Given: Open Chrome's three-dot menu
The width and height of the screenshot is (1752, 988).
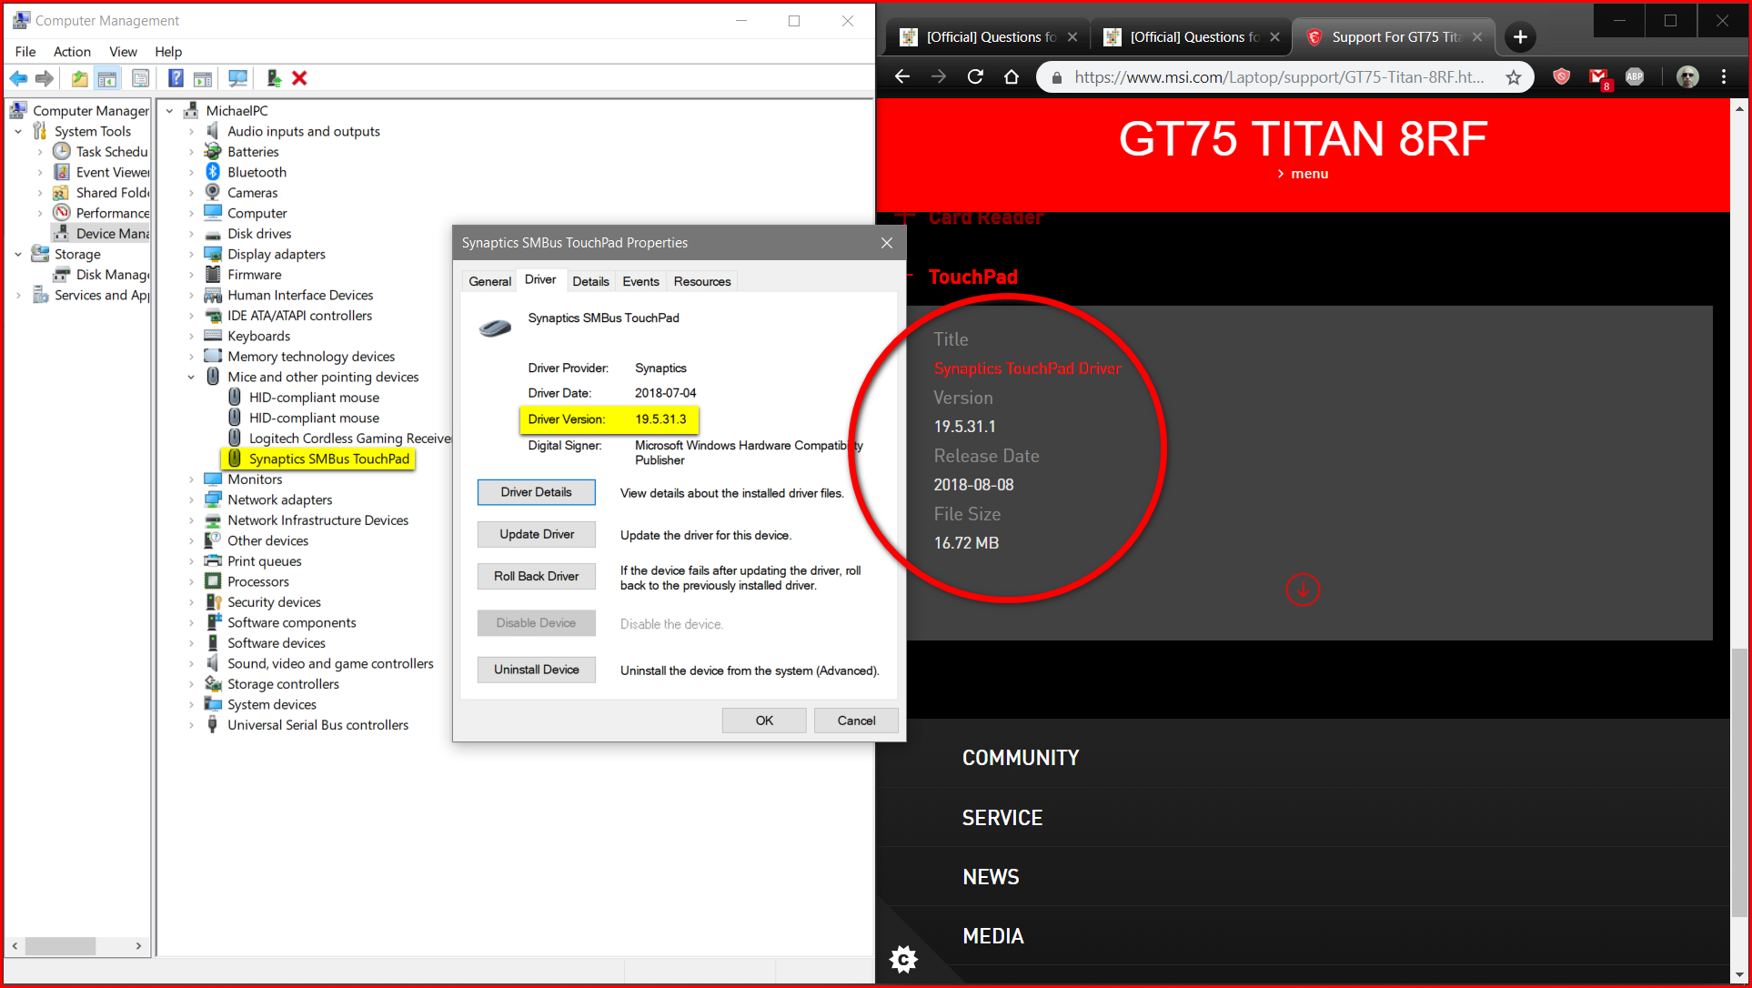Looking at the screenshot, I should click(x=1724, y=76).
